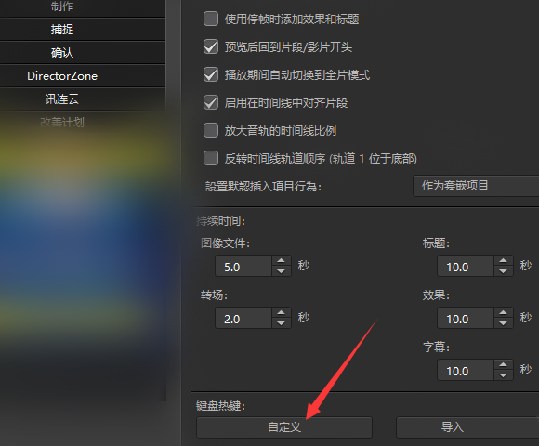Screen dimensions: 539x446
Task: Enable 使用停帧时添加效果和标题 checkbox
Action: point(211,19)
